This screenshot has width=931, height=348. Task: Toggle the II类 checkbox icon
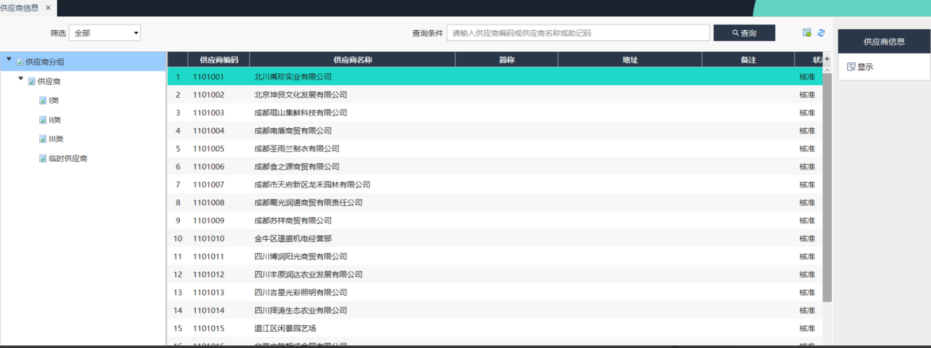point(43,120)
